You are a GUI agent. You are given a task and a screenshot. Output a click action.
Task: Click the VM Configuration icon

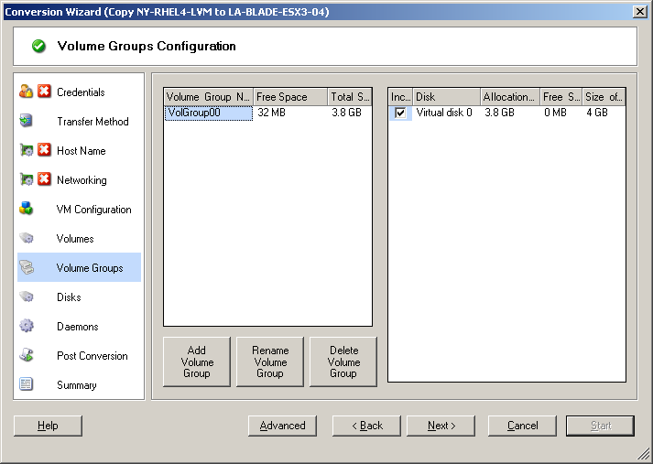coord(27,209)
